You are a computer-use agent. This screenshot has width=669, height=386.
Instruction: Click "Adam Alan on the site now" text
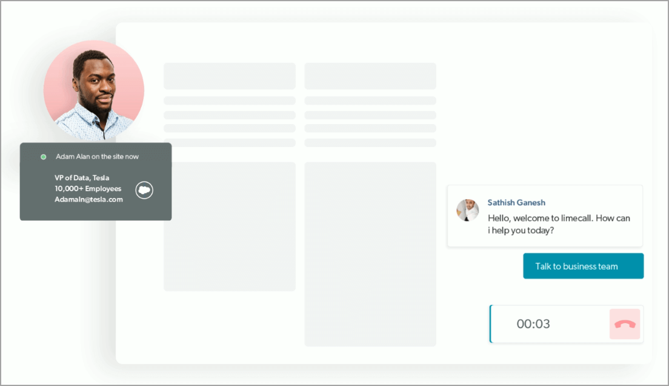[97, 157]
